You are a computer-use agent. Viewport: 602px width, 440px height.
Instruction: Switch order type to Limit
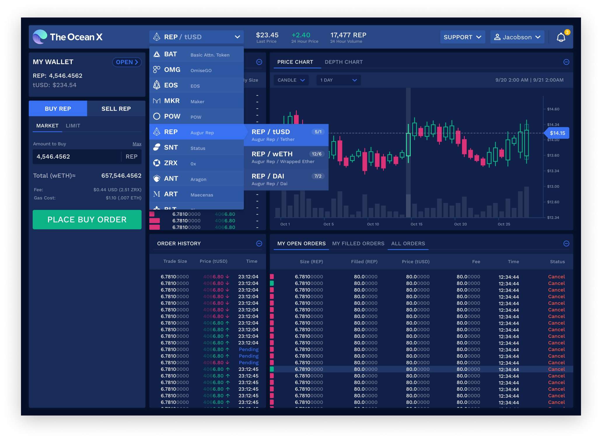pyautogui.click(x=73, y=126)
